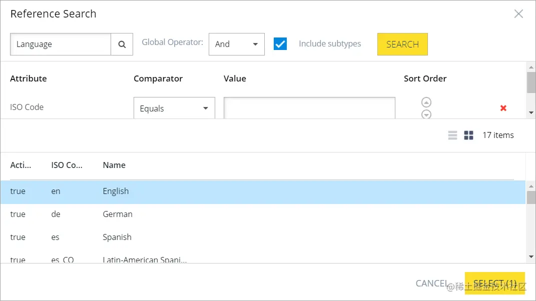The image size is (536, 301).
Task: Click the magnifier search icon
Action: coord(122,44)
